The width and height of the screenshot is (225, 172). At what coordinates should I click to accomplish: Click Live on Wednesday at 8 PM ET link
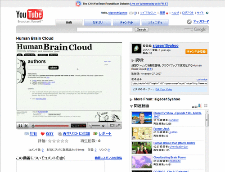point(149,4)
